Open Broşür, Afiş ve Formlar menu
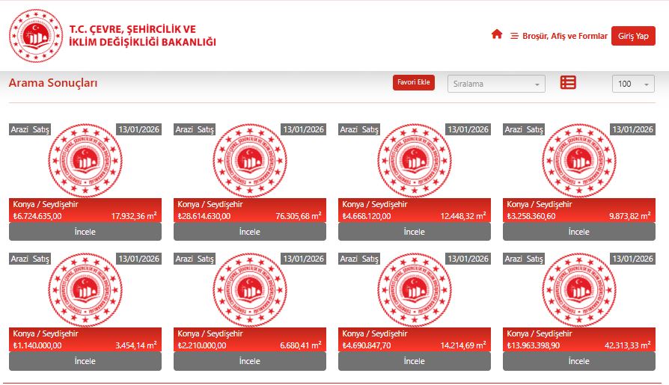This screenshot has height=385, width=669. click(x=559, y=36)
